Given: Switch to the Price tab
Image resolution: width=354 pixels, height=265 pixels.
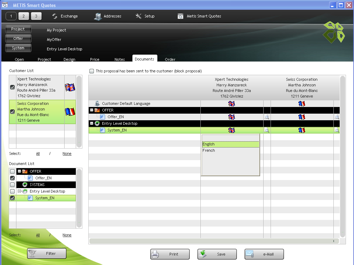Looking at the screenshot, I should [x=95, y=59].
